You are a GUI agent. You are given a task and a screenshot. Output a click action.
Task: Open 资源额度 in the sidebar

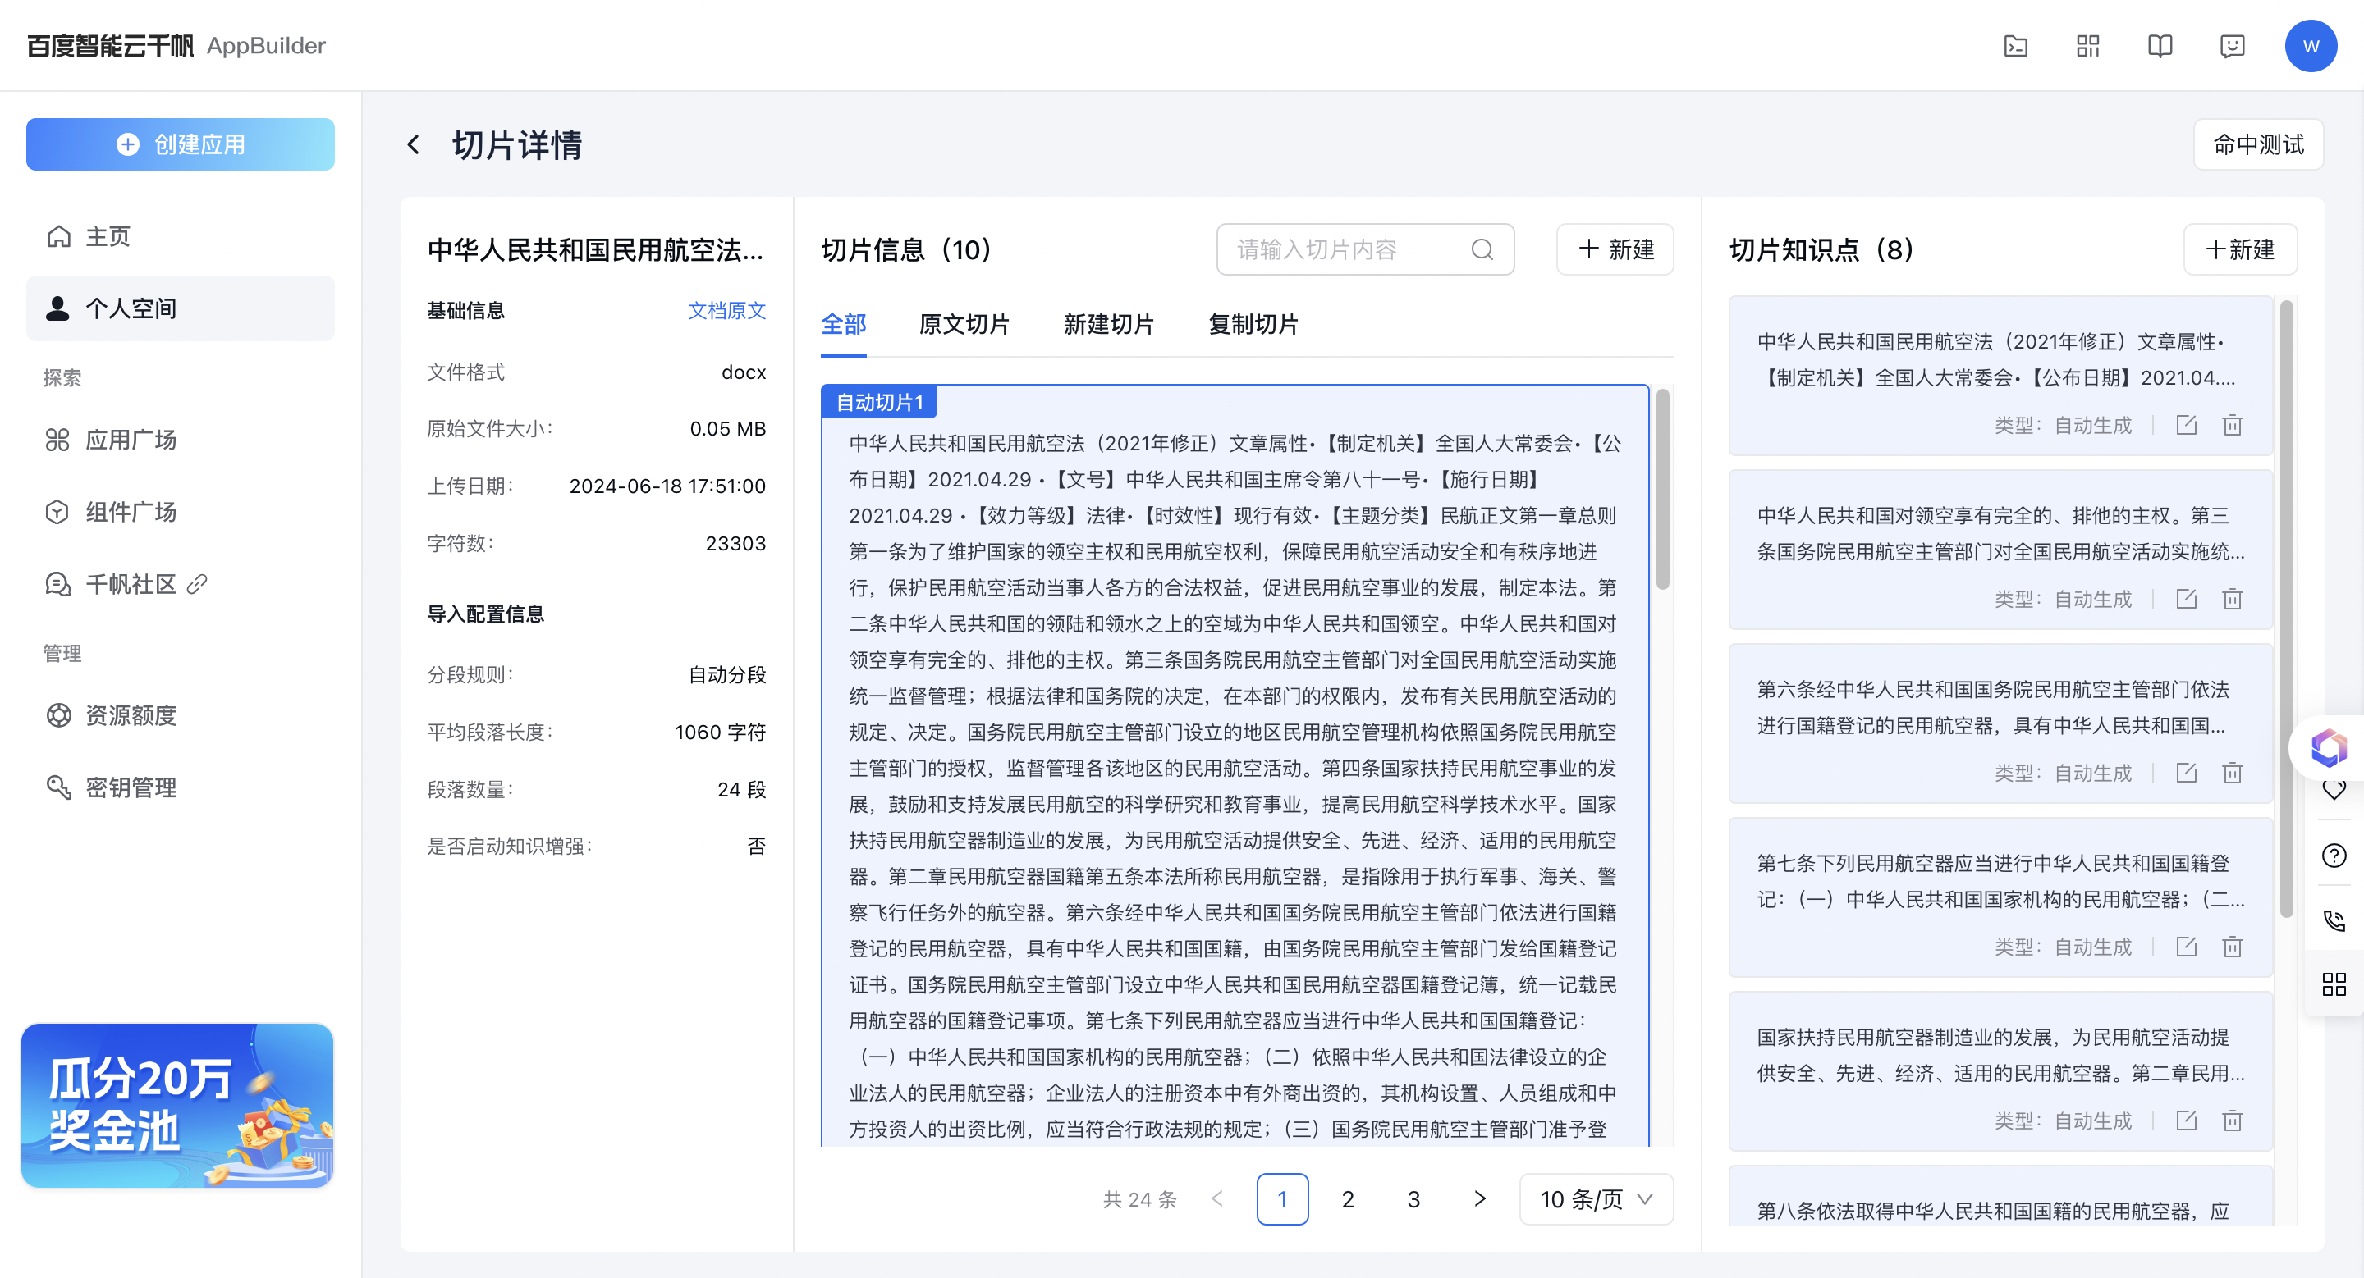point(180,716)
